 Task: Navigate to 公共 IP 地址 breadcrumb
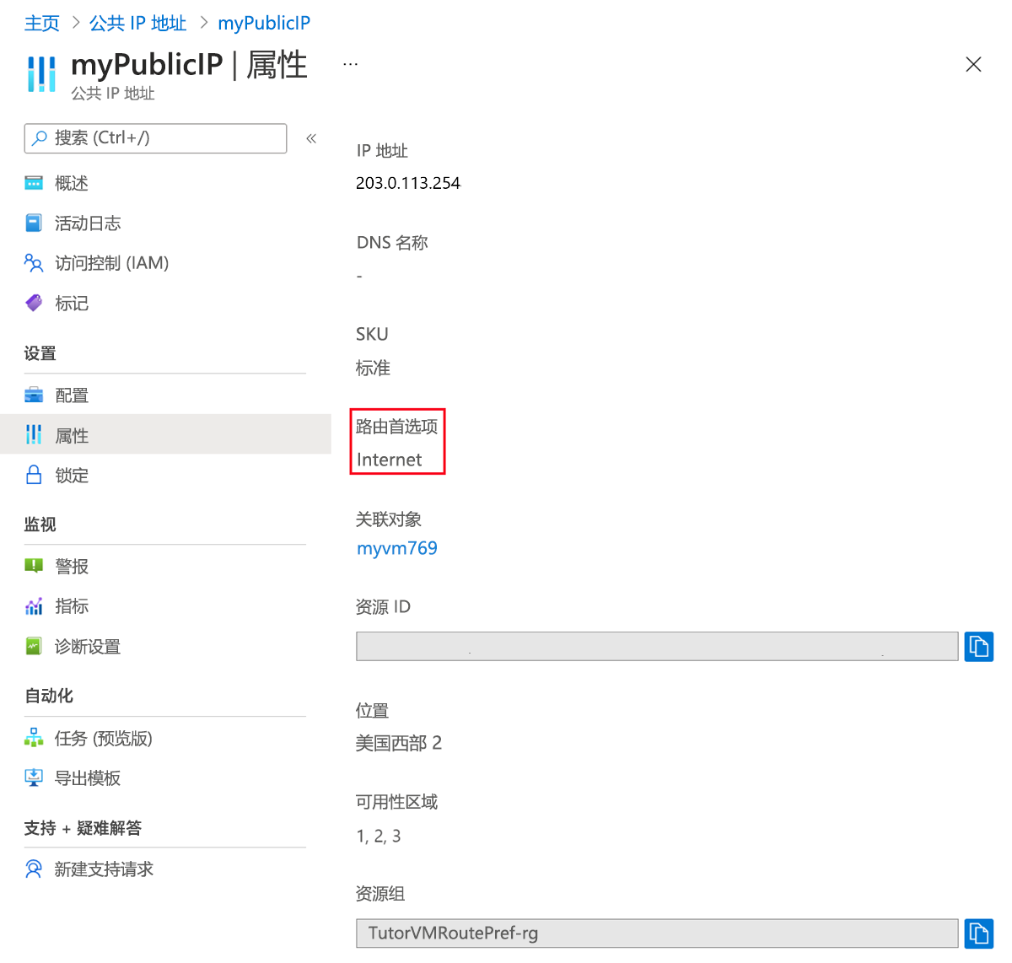coord(137,23)
